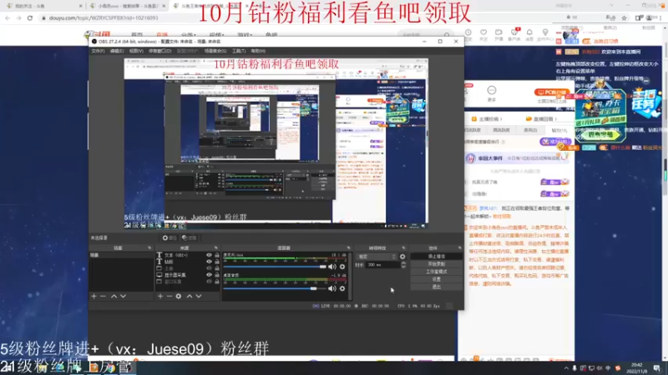Open the View menu in OBS
This screenshot has width=668, height=375.
pyautogui.click(x=136, y=51)
